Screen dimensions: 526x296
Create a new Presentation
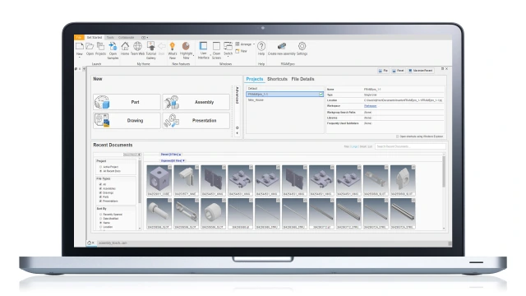[196, 121]
